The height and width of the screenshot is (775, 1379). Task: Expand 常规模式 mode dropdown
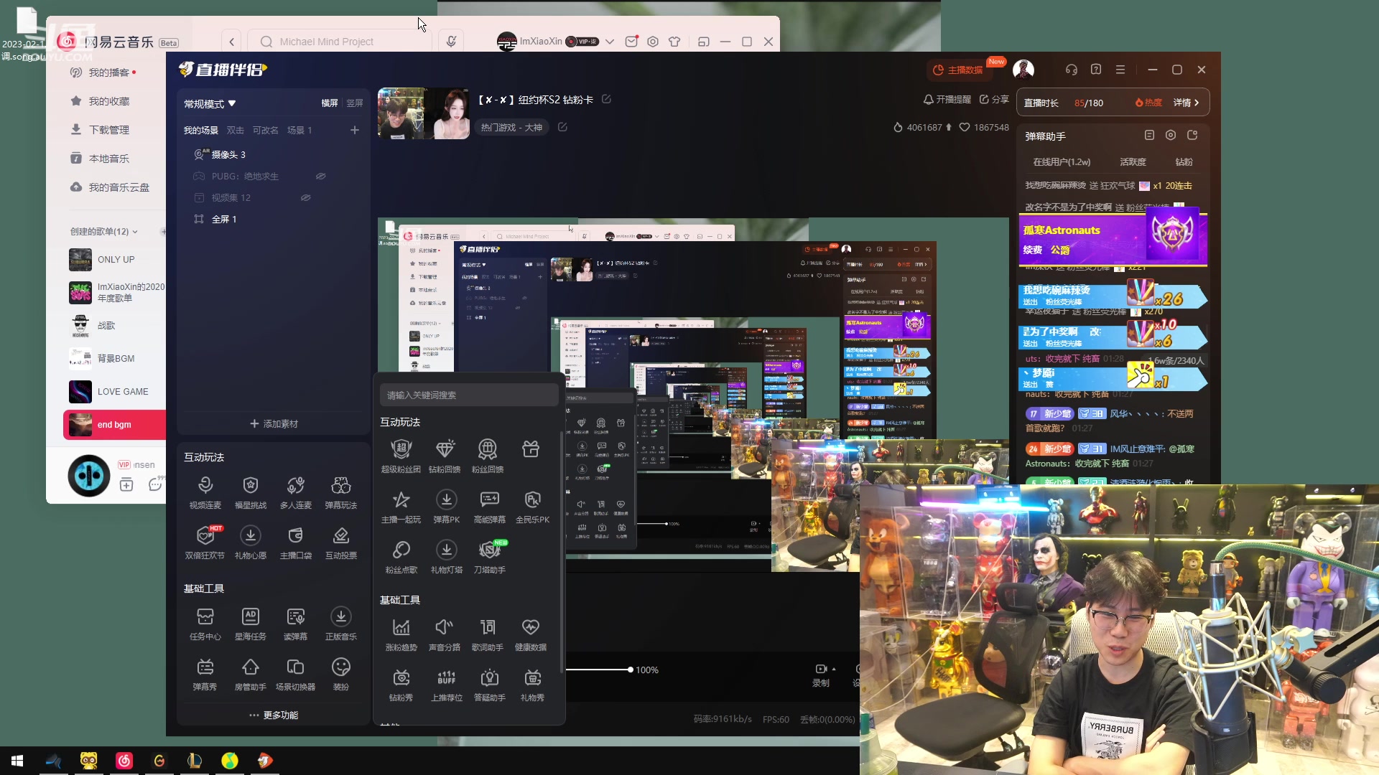210,104
